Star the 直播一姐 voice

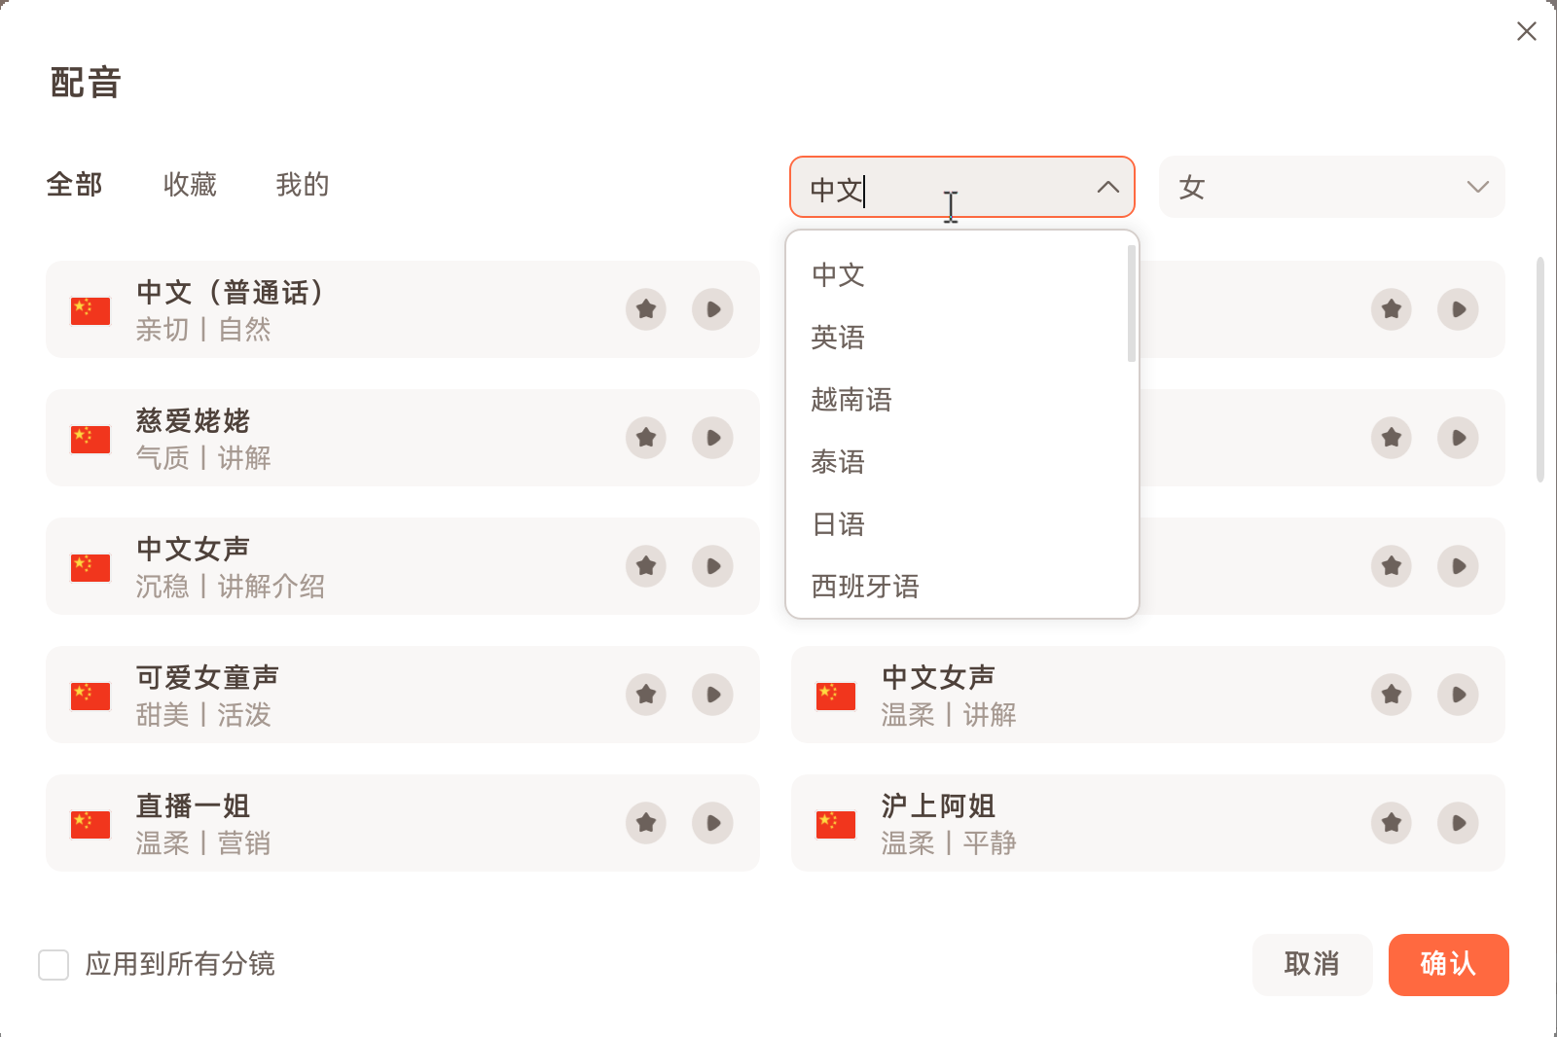point(646,823)
